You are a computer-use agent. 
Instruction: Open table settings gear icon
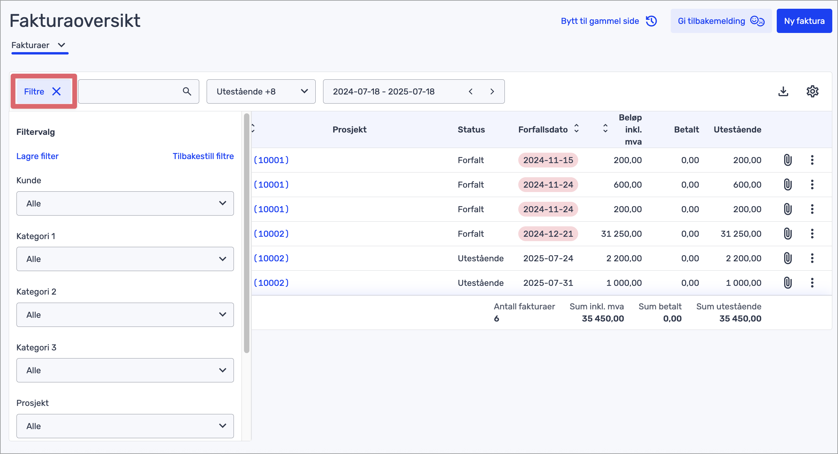[x=812, y=91]
